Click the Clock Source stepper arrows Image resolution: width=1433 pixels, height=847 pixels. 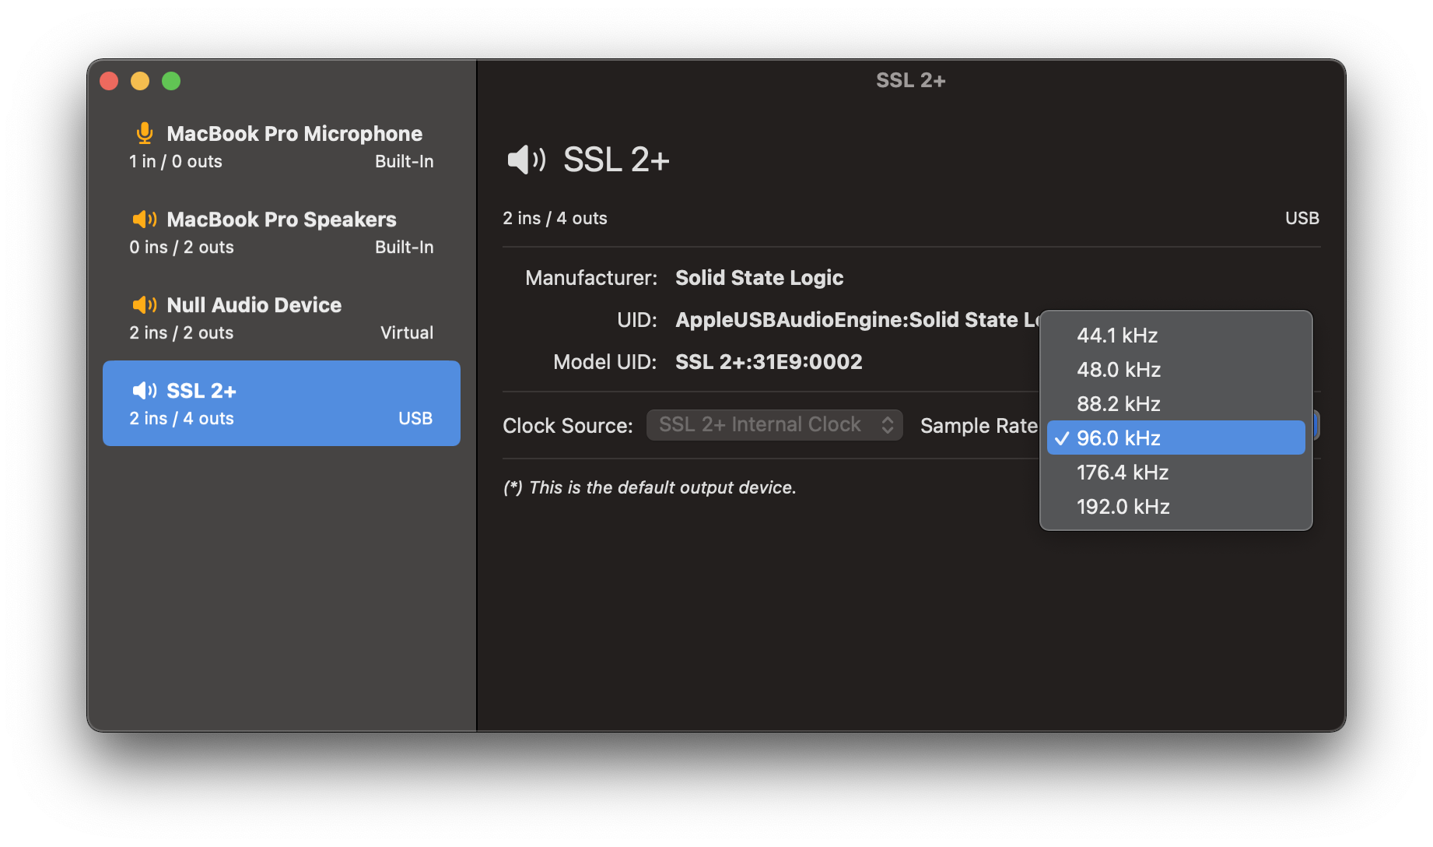[x=887, y=425]
